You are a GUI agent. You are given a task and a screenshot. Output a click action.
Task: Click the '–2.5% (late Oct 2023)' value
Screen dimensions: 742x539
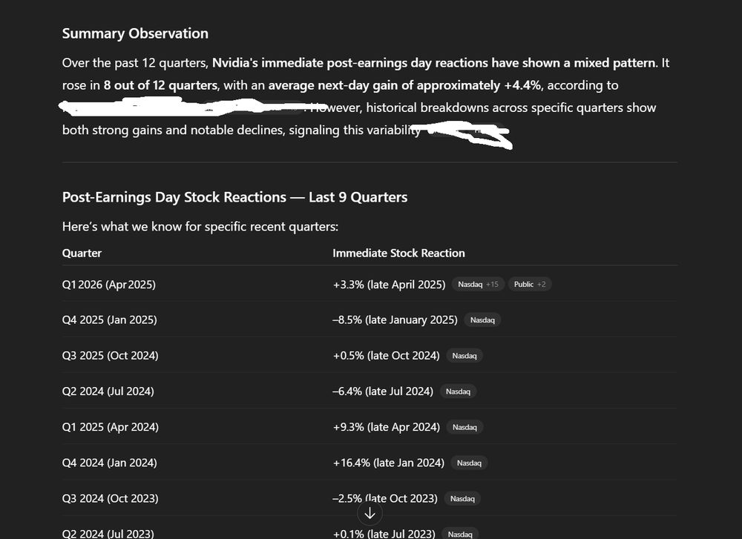click(x=385, y=498)
